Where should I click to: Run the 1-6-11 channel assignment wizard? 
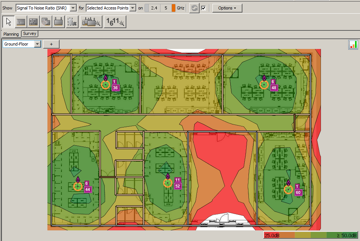tap(115, 22)
